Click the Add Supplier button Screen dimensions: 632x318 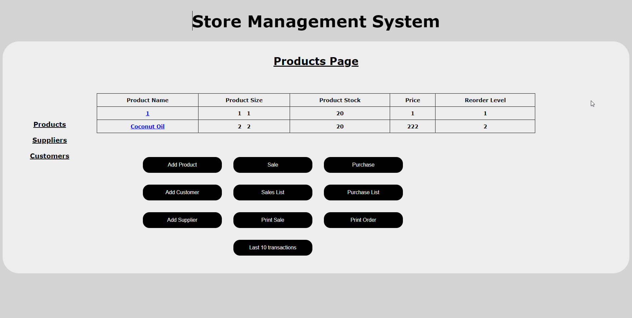182,220
